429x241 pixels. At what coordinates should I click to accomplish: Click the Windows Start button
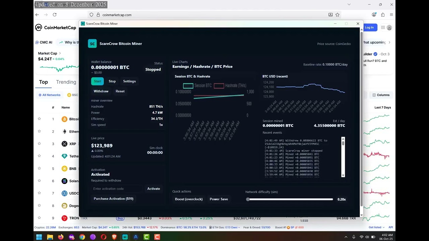(x=39, y=237)
